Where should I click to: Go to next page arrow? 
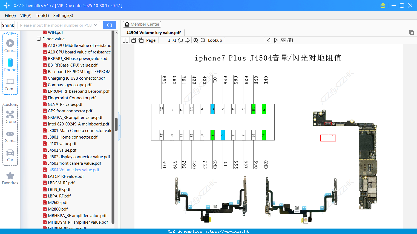pos(187,40)
